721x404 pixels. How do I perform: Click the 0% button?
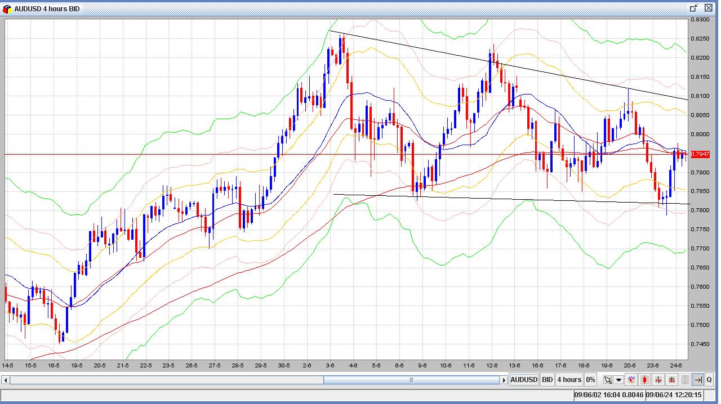tap(590, 380)
